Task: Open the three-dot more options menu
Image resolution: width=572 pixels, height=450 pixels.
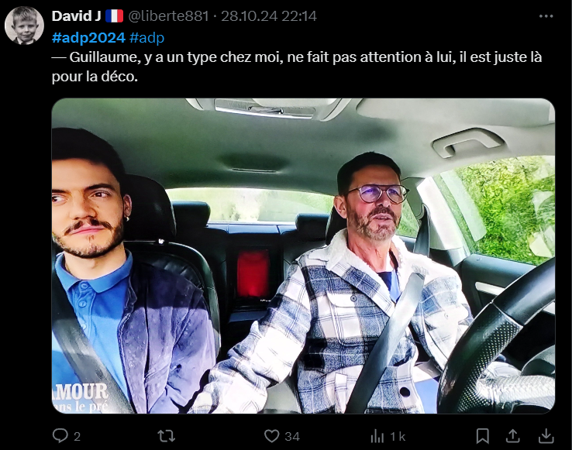Action: coord(546,16)
